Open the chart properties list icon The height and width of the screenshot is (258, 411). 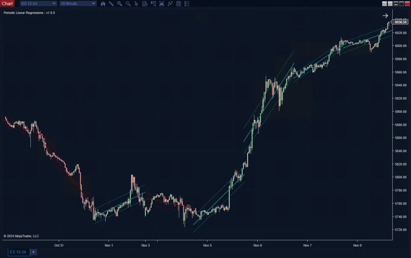click(x=187, y=4)
